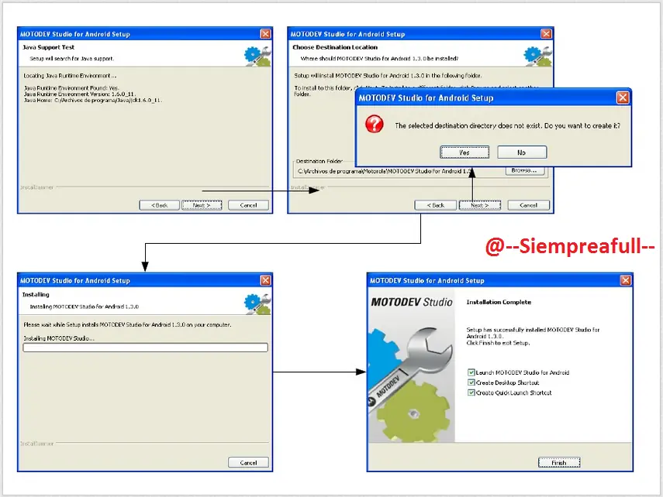This screenshot has height=497, width=663.
Task: Close the directory confirmation dialog
Action: pyautogui.click(x=623, y=98)
